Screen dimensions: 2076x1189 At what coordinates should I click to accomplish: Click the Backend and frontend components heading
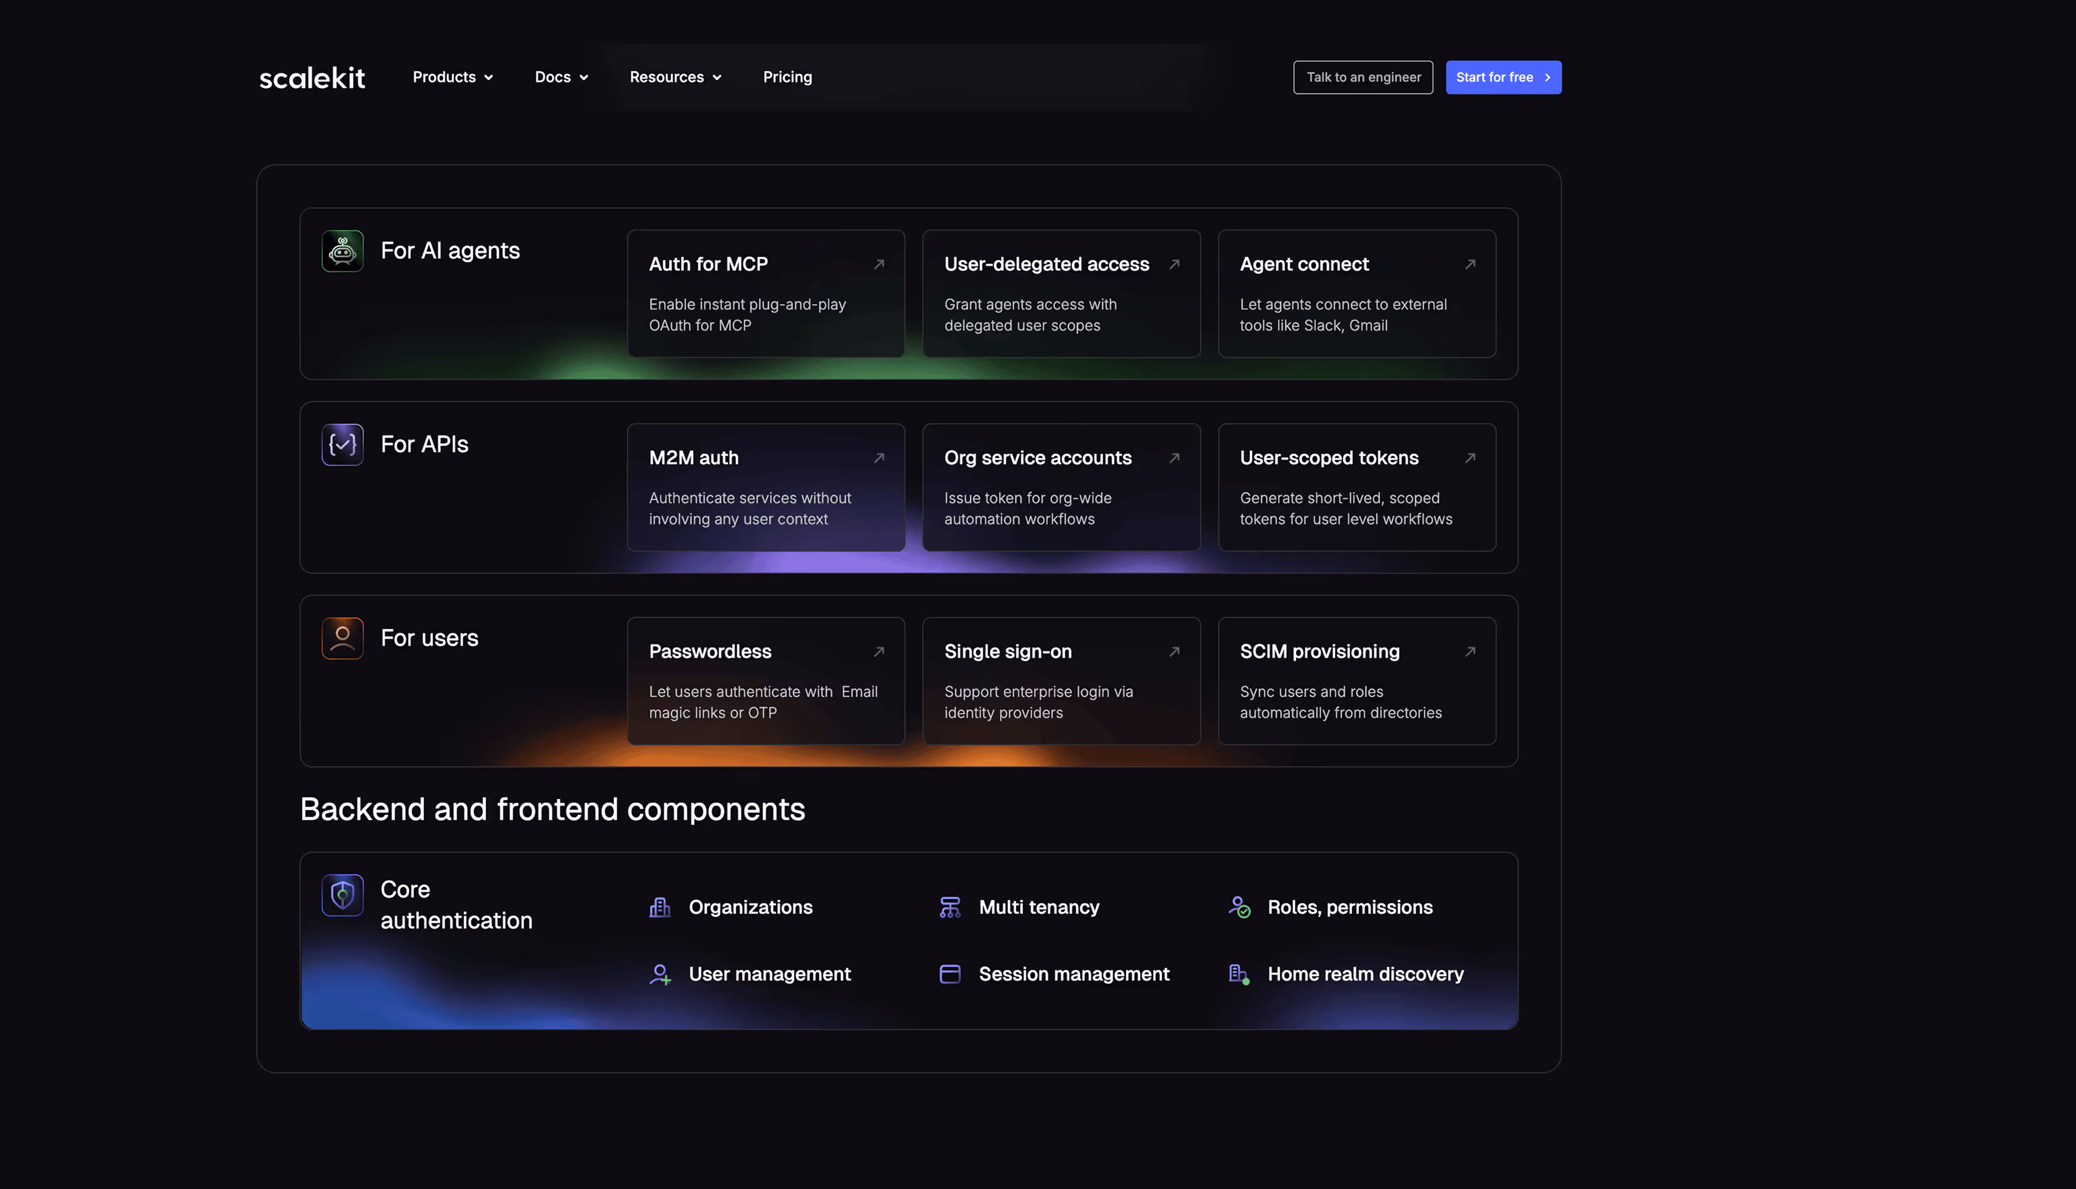tap(553, 810)
